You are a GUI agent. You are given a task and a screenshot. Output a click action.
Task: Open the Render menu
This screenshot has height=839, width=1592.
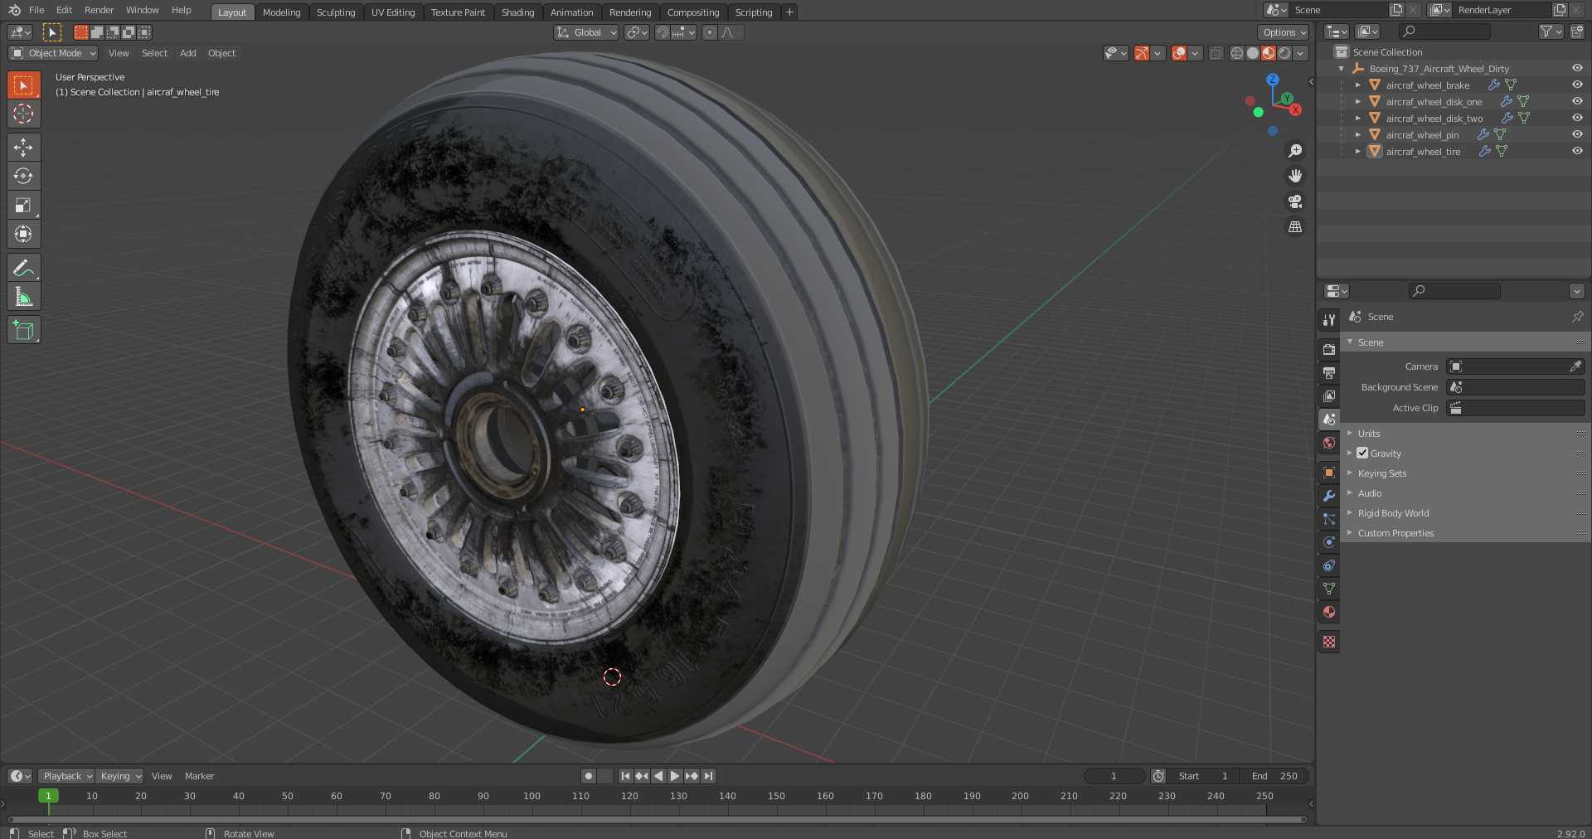point(99,10)
